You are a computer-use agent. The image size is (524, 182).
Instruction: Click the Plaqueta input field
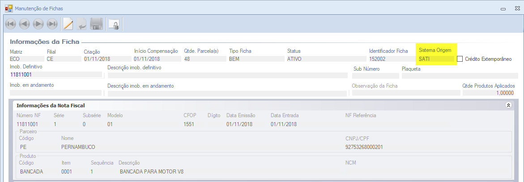point(459,76)
